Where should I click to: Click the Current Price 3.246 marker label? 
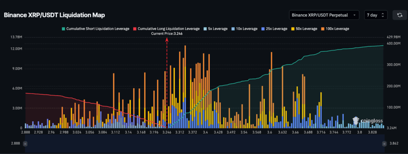[x=167, y=33]
